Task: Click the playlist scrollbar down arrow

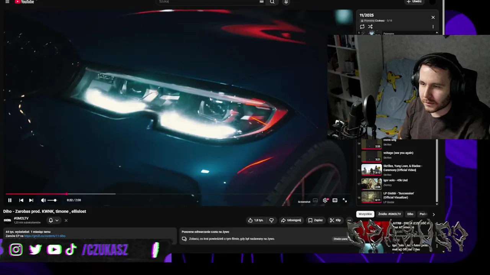Action: (437, 204)
